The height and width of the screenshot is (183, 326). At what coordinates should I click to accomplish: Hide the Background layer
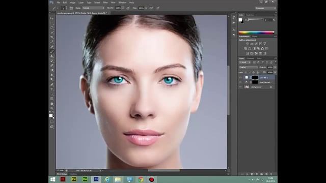coord(240,87)
